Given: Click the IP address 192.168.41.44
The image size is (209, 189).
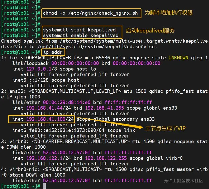Looking at the screenshot, I should pos(44,108).
